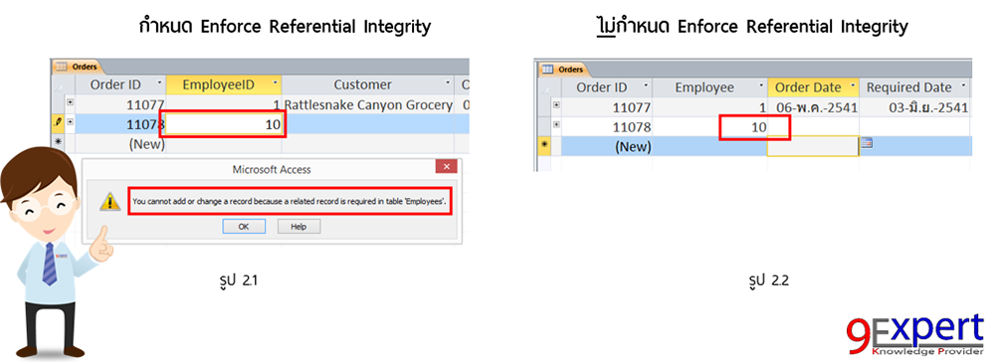The image size is (995, 362).
Task: Open the EmployeeID column dropdown arrow
Action: pos(276,84)
